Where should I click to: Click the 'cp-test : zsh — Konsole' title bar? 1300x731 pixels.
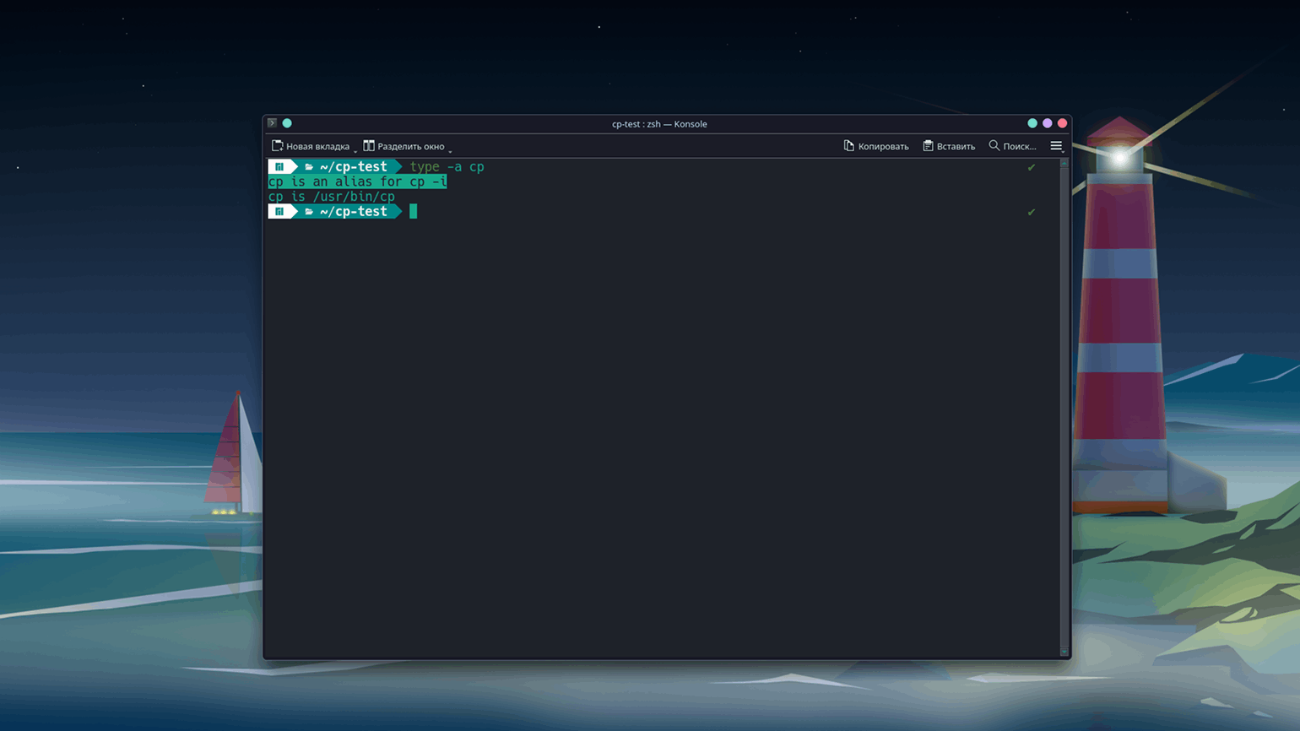659,124
